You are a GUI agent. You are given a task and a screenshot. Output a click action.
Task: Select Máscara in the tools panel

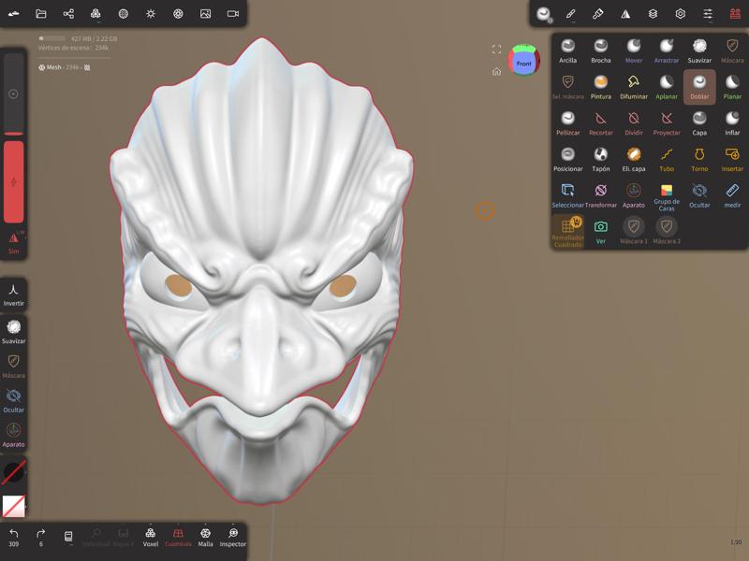tap(732, 51)
